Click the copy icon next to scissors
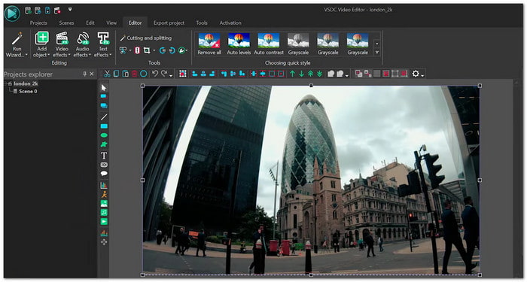Image resolution: width=527 pixels, height=282 pixels. click(x=116, y=74)
